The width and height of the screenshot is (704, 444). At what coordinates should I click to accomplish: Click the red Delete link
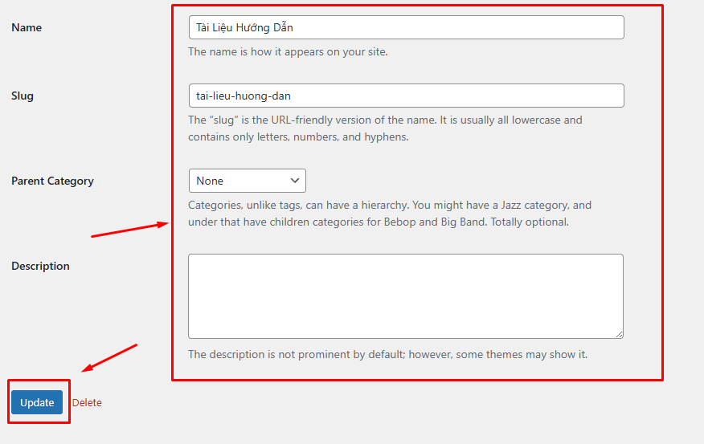(x=87, y=402)
